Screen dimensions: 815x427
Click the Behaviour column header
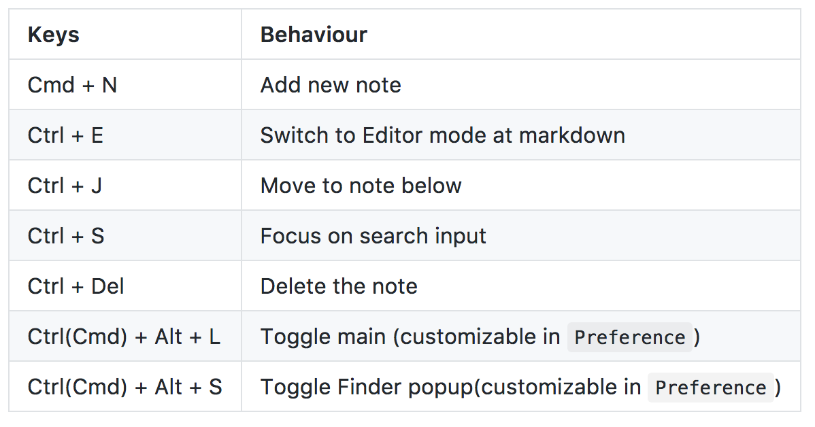tap(314, 35)
